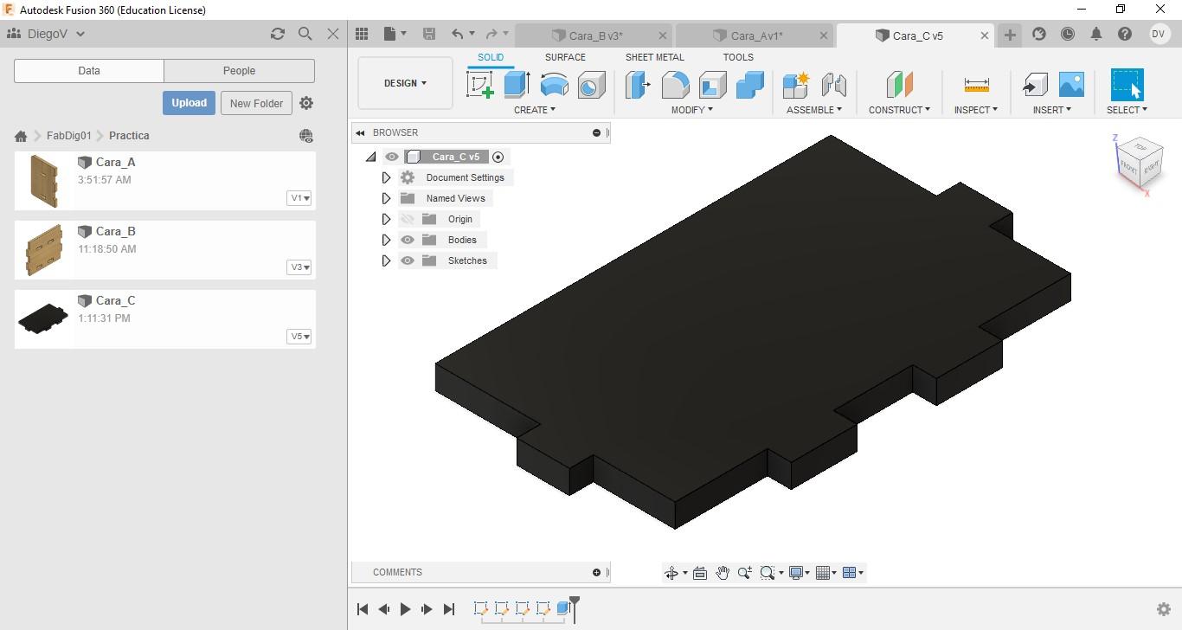Switch to the SHEET METAL tab
Viewport: 1182px width, 630px height.
pos(655,57)
